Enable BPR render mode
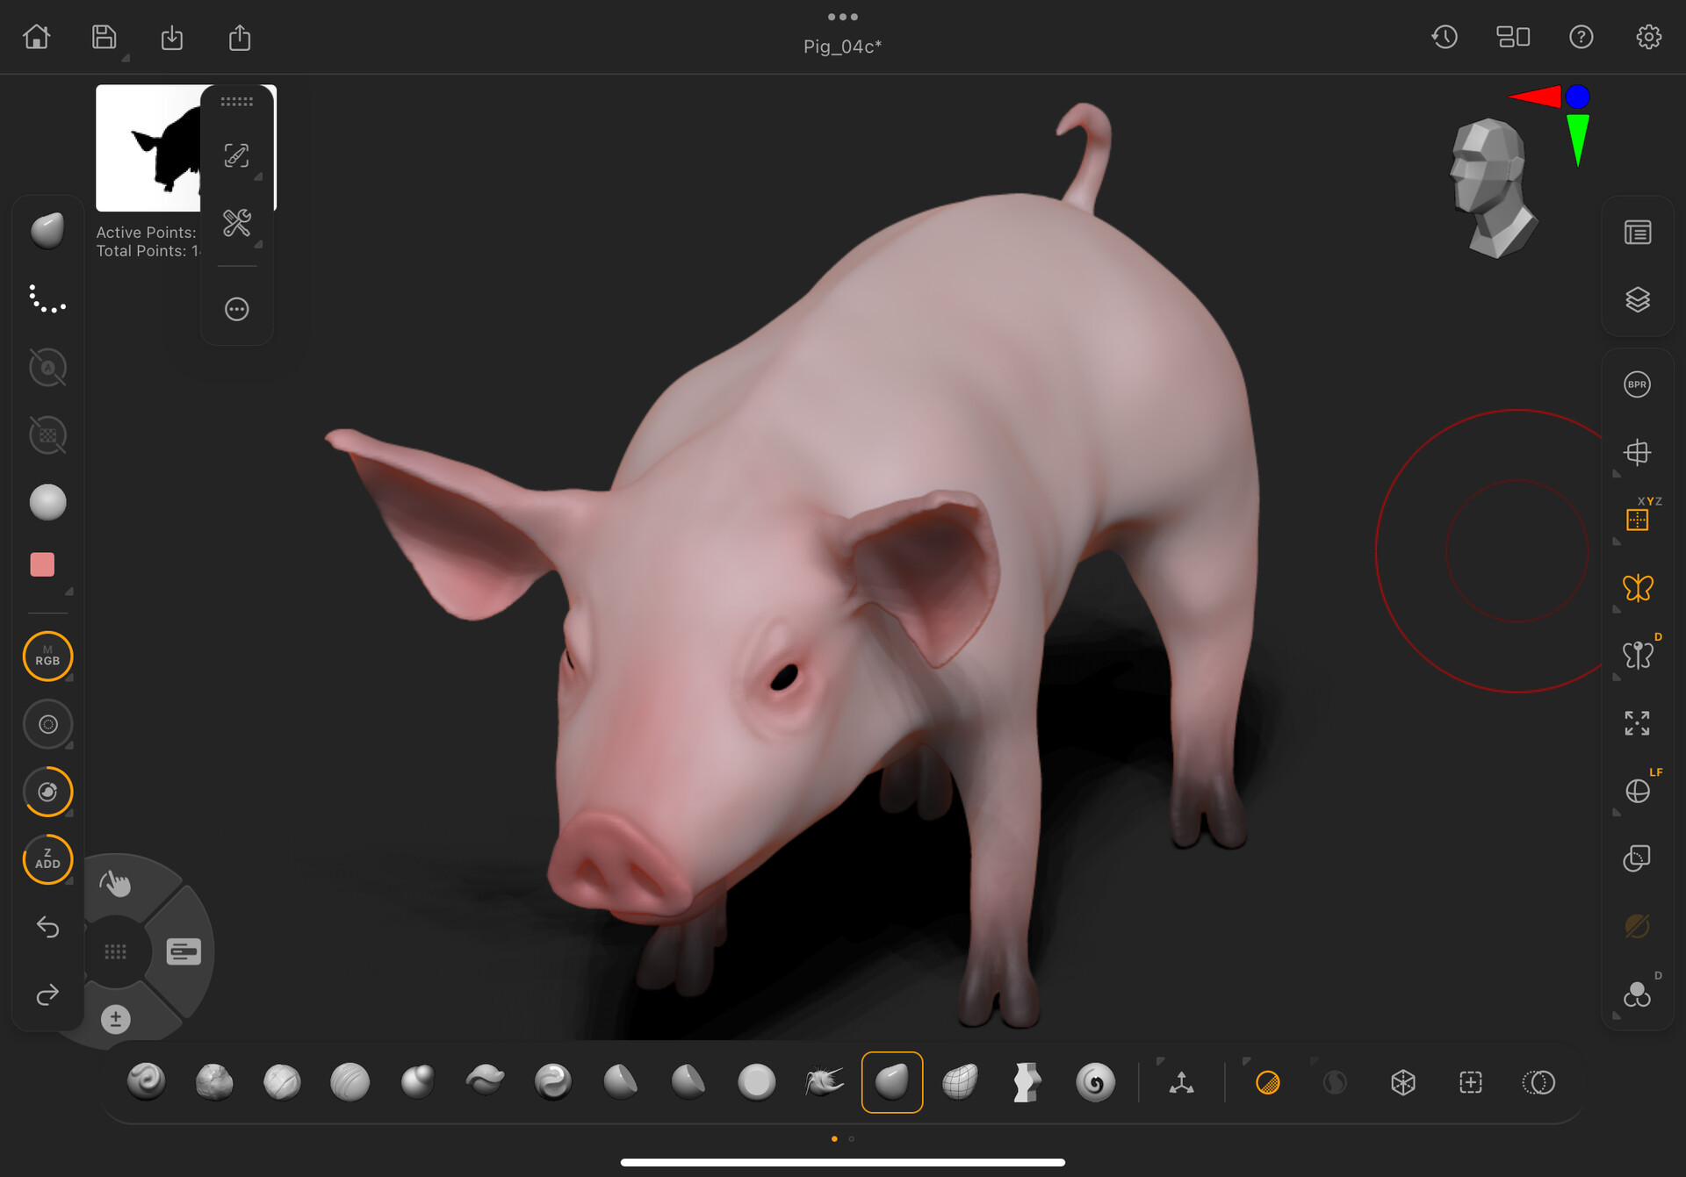Viewport: 1686px width, 1177px height. (x=1638, y=384)
